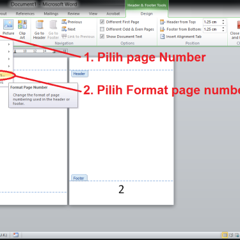Viewport: 240px width, 240px height.
Task: Open the Acrobat ribbon tab
Action: click(x=113, y=13)
